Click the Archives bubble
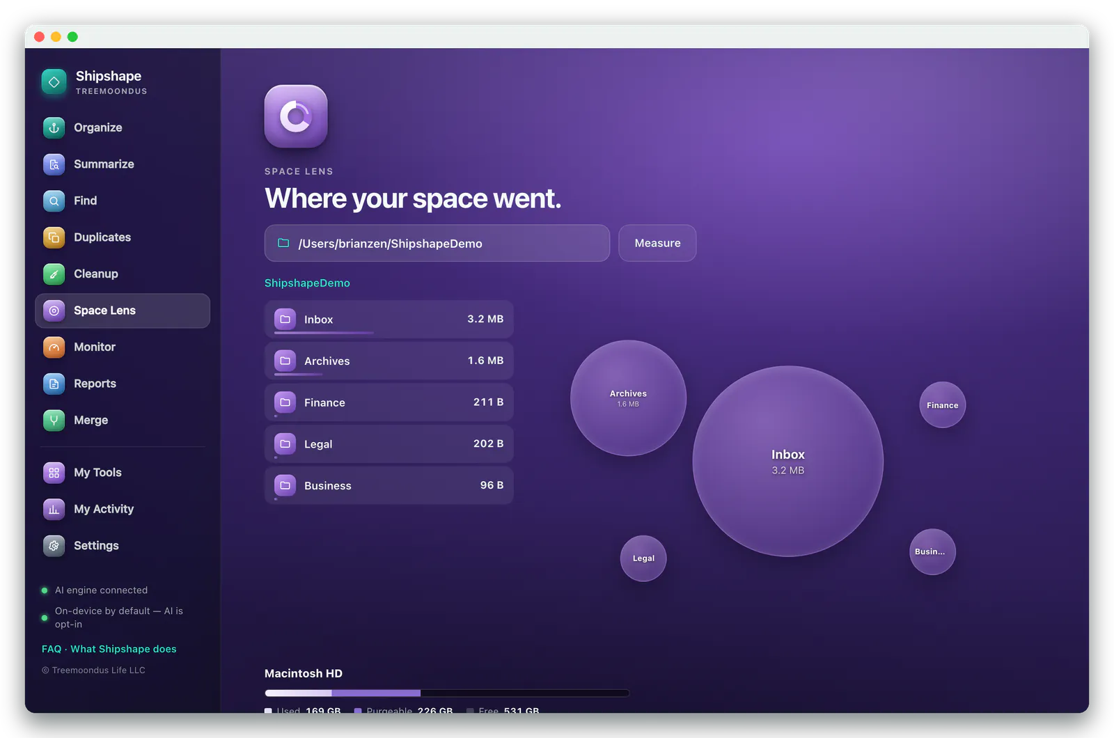The height and width of the screenshot is (738, 1114). click(x=628, y=398)
